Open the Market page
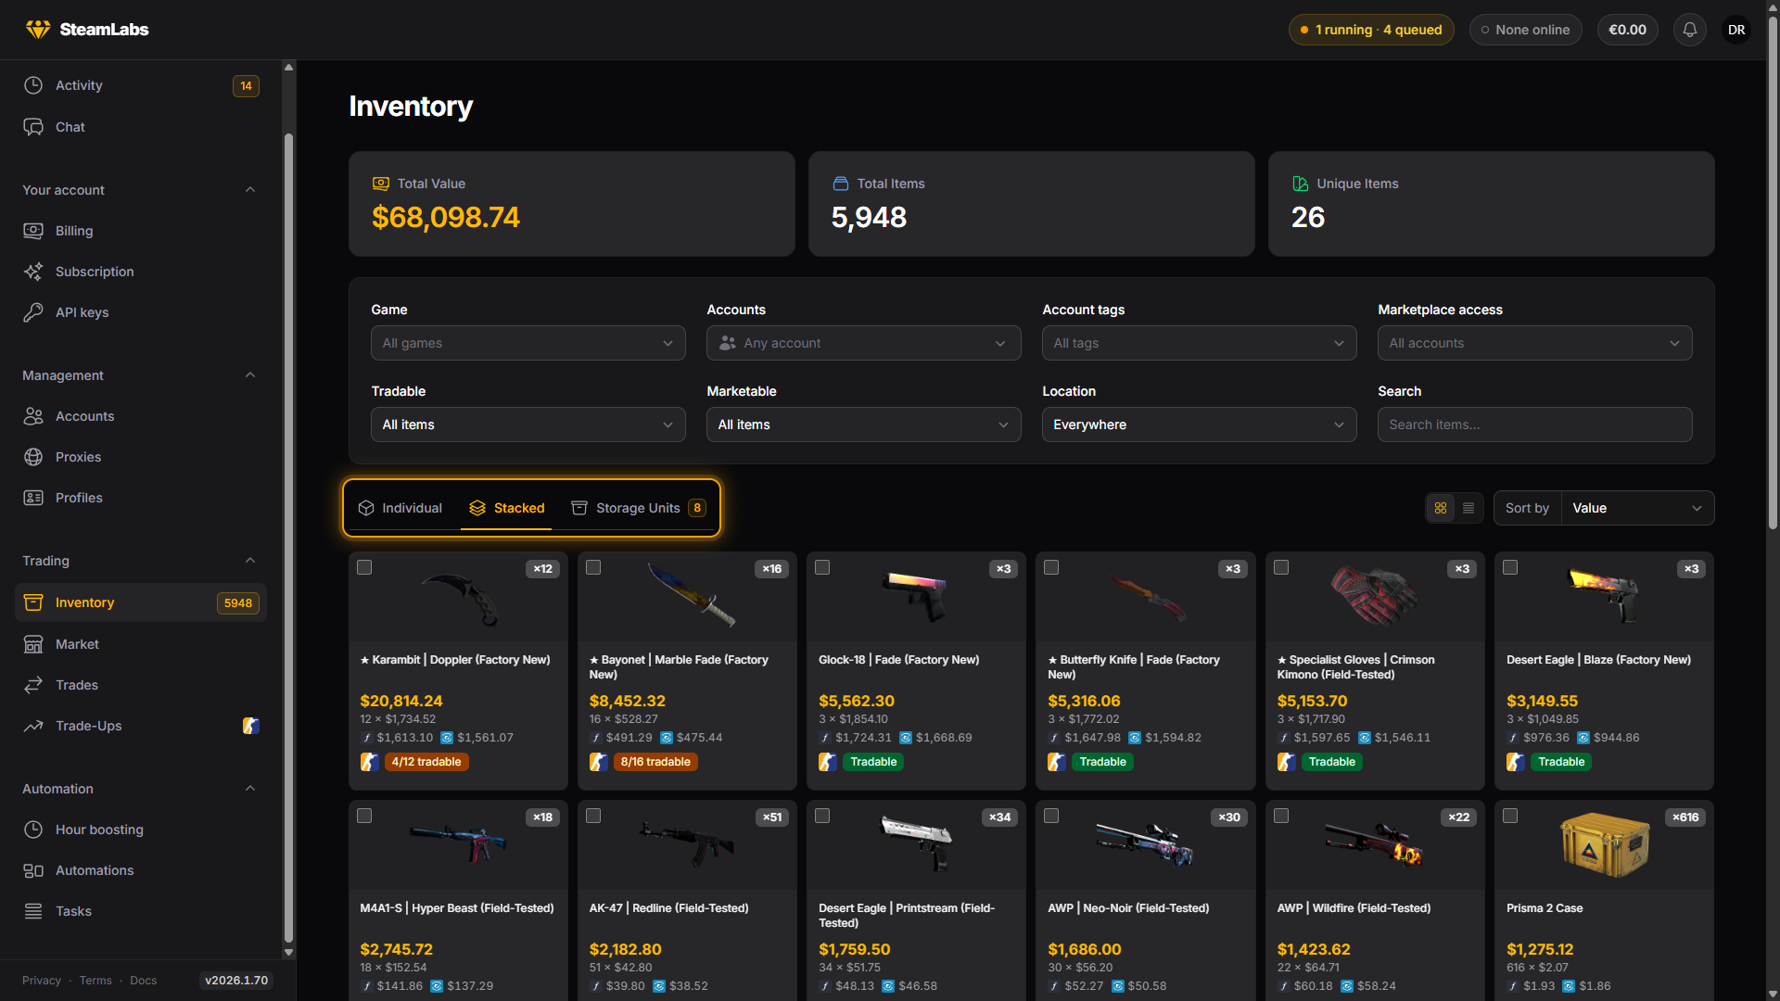This screenshot has height=1001, width=1780. [141, 644]
